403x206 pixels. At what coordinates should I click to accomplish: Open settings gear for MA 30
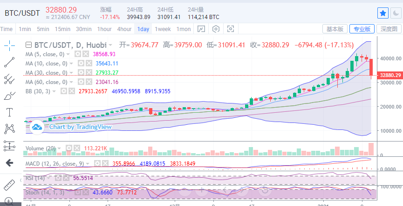point(81,73)
